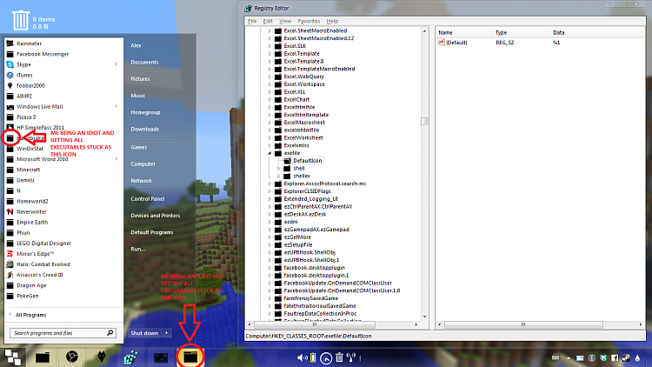This screenshot has height=367, width=652.
Task: Open the Help menu in Registry Editor
Action: (x=332, y=21)
